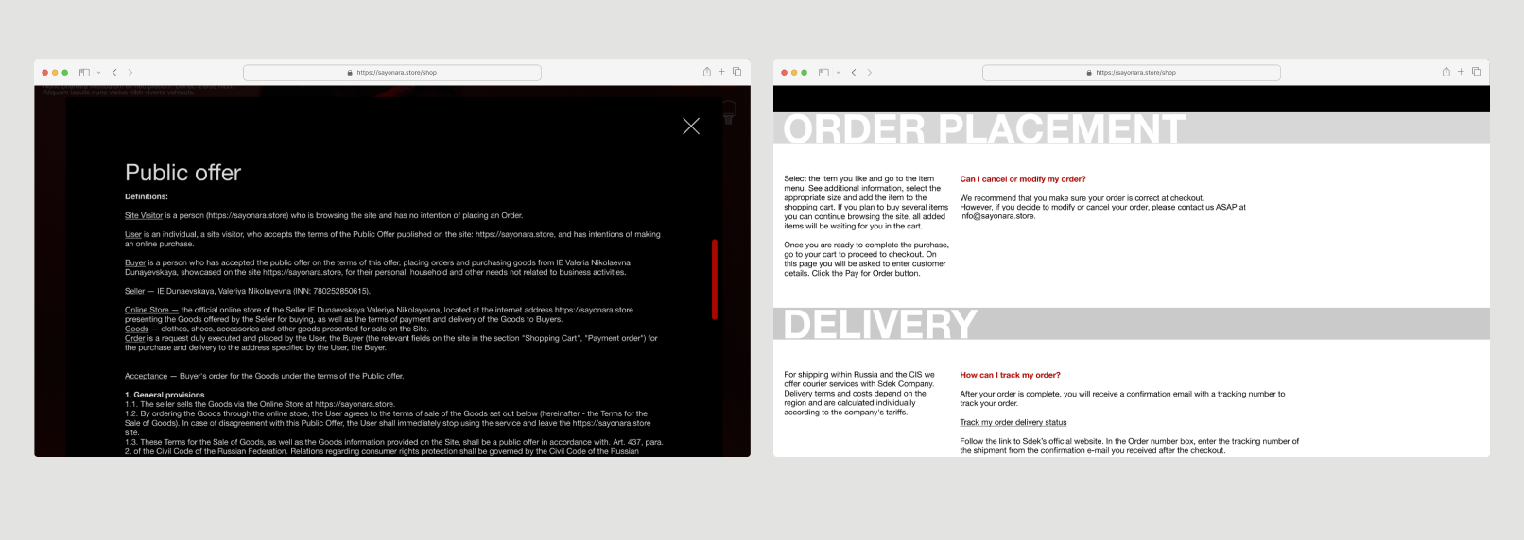Screen dimensions: 1524x540
Task: Click the underlined term 'Acceptance'
Action: coord(146,376)
